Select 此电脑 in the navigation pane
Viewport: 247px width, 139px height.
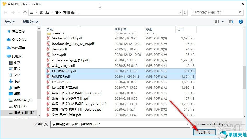14,56
